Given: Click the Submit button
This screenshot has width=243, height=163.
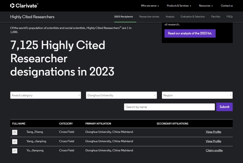Looking at the screenshot, I should click(224, 107).
